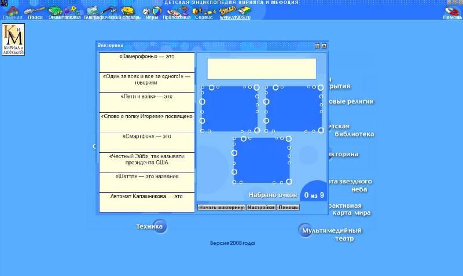The height and width of the screenshot is (276, 463).
Task: Open the библиотека section behind the dialog
Action: click(x=351, y=130)
